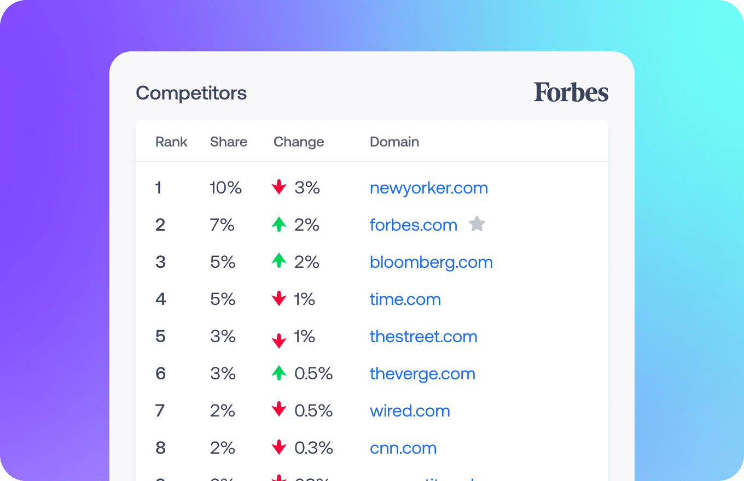The image size is (744, 481).
Task: Click the theverge.com domain link
Action: [x=422, y=373]
